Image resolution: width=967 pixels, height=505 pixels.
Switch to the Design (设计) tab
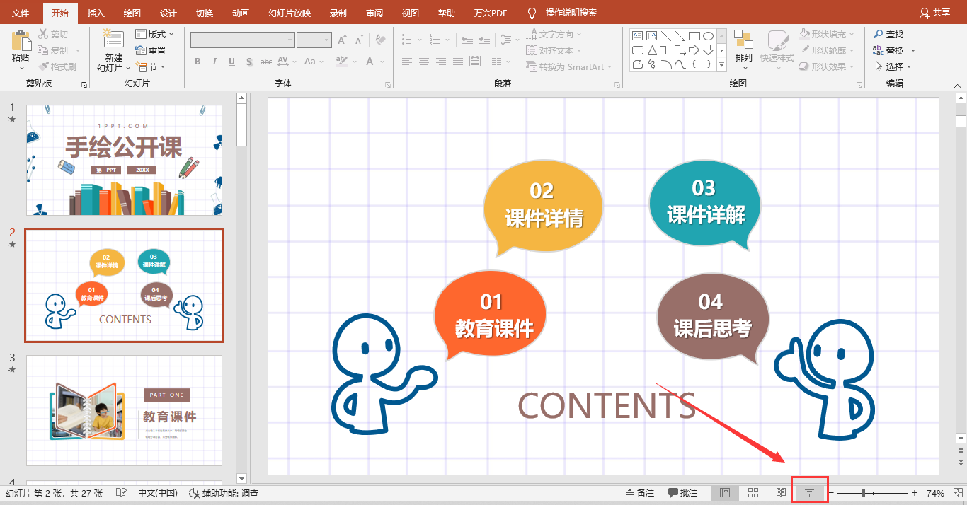(x=168, y=13)
